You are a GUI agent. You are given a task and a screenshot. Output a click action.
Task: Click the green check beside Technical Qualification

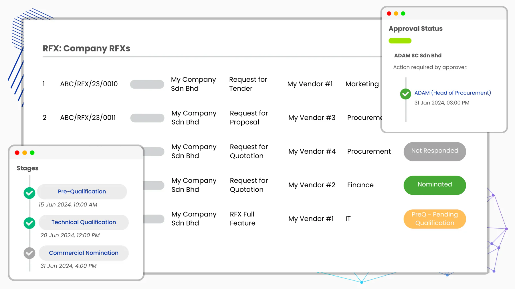tap(29, 223)
